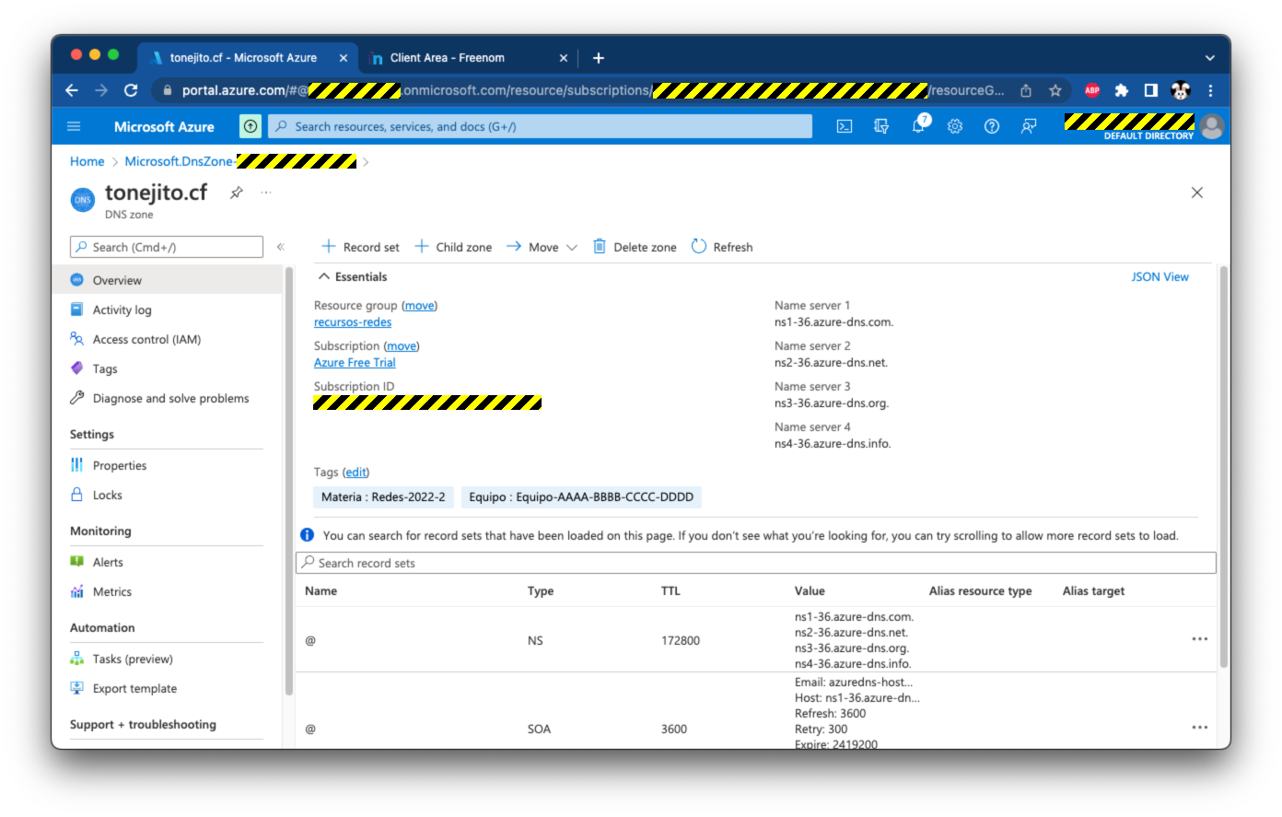Collapse the left sidebar menu
The image size is (1282, 817).
pyautogui.click(x=281, y=247)
